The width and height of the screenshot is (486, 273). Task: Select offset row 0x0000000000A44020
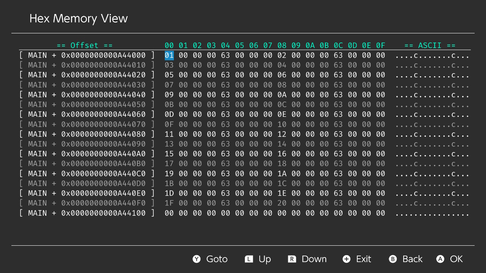pos(87,75)
